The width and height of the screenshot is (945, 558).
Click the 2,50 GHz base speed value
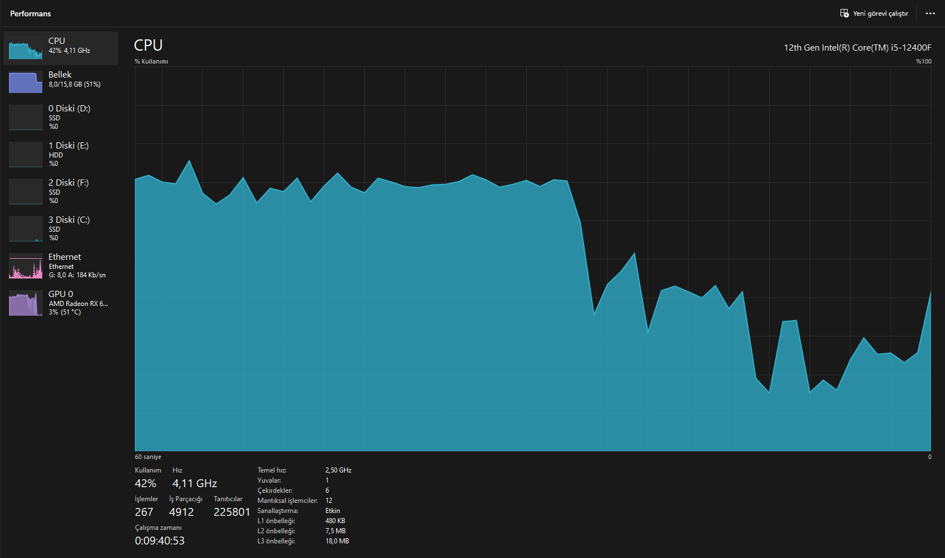point(338,470)
